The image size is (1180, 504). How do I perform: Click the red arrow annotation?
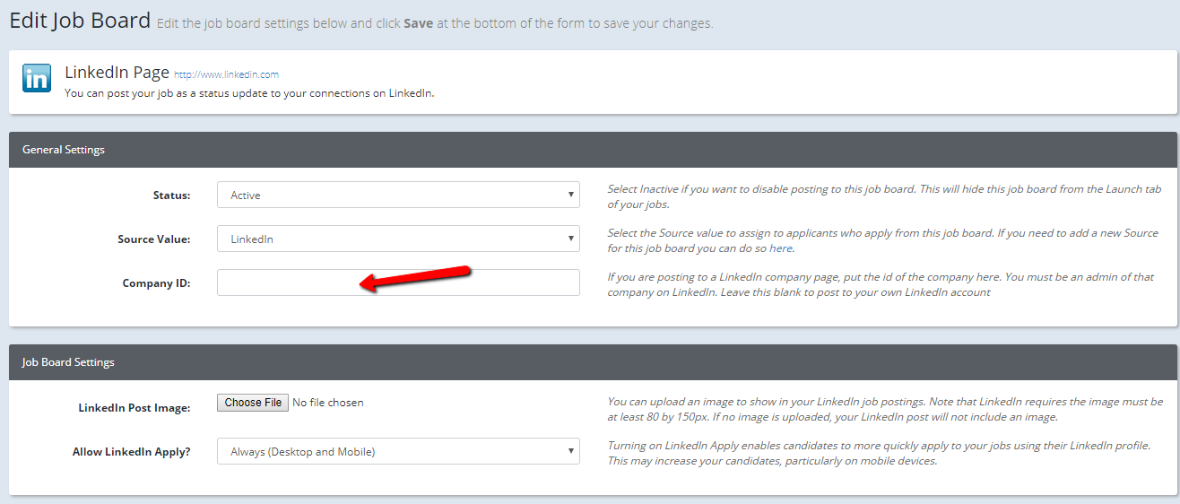tap(415, 276)
